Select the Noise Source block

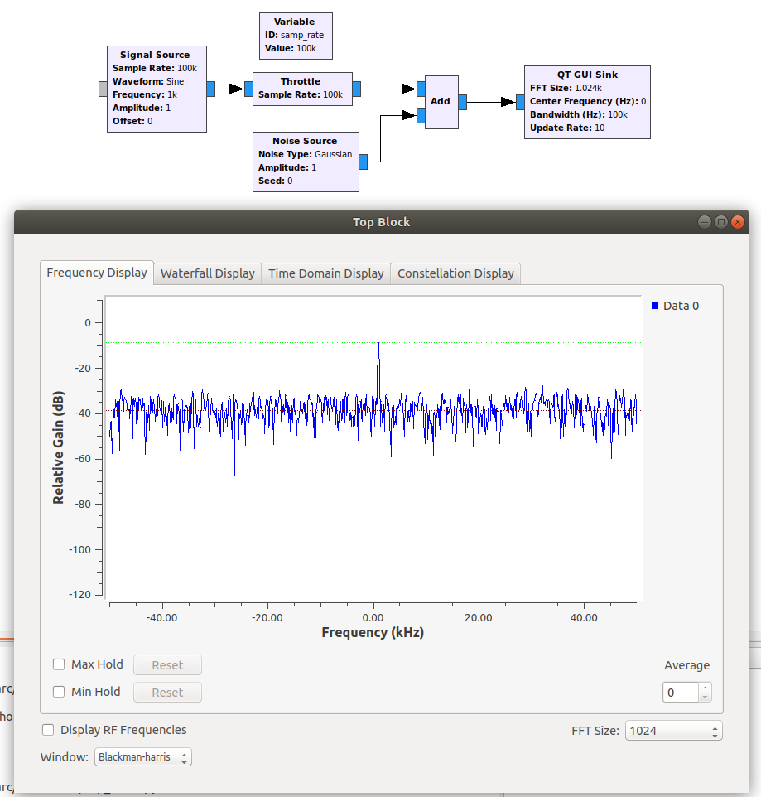(x=306, y=162)
